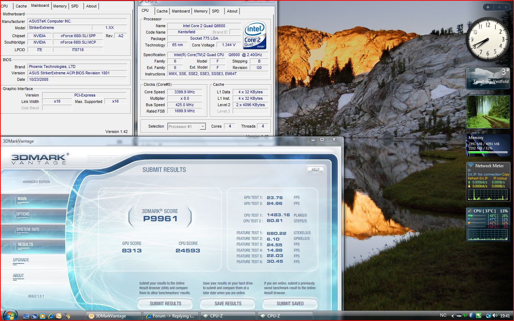Screen dimensions: 514x321
Task: Click the GPU score value 8313
Action: (x=132, y=251)
